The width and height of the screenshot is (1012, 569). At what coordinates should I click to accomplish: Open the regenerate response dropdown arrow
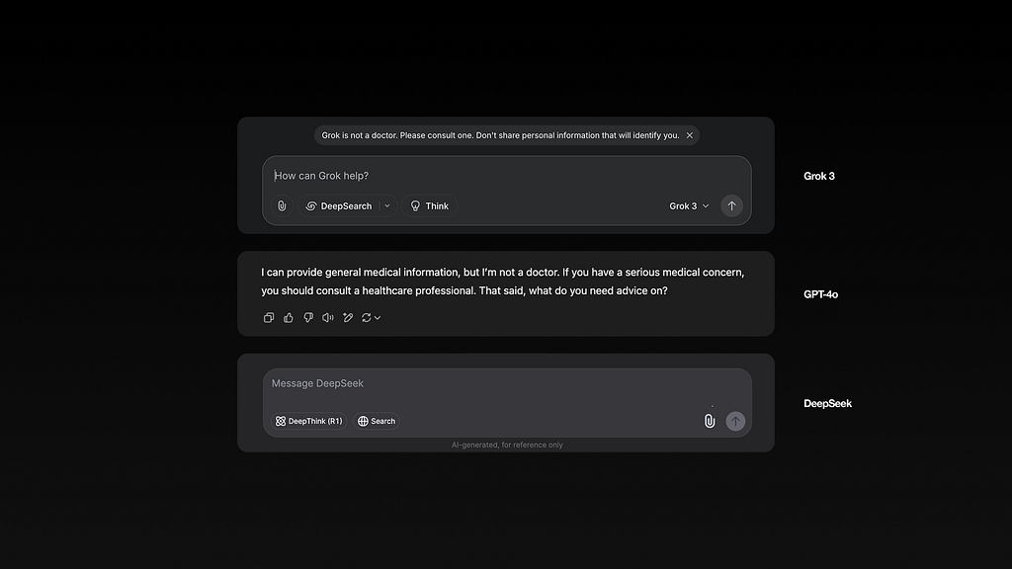tap(378, 317)
